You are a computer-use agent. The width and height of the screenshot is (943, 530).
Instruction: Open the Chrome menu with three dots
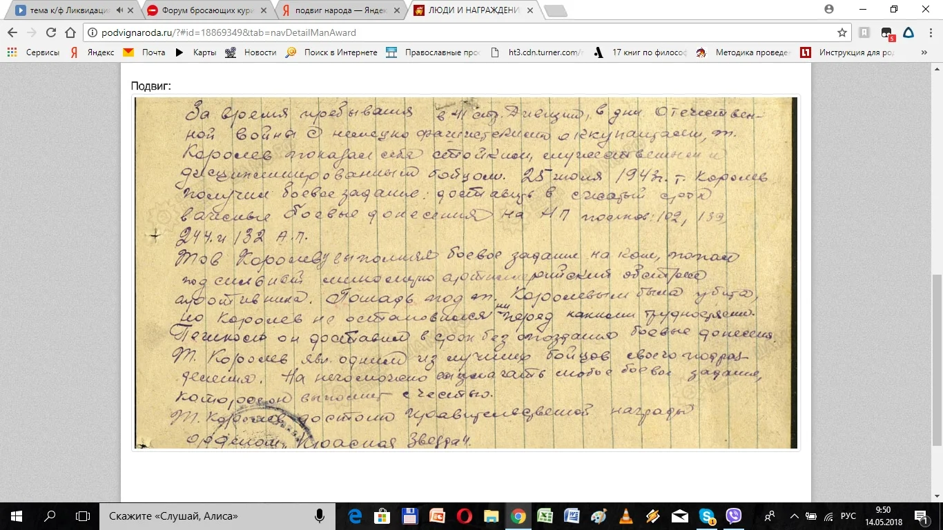929,32
